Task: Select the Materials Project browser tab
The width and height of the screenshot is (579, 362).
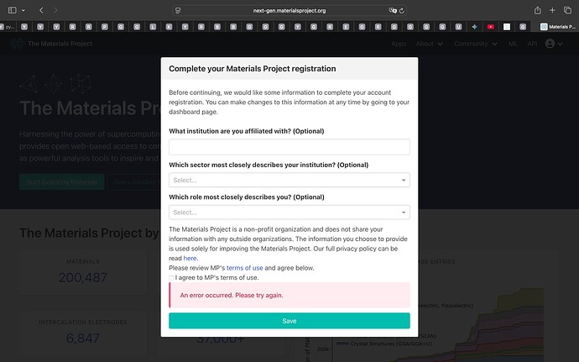Action: tap(558, 26)
